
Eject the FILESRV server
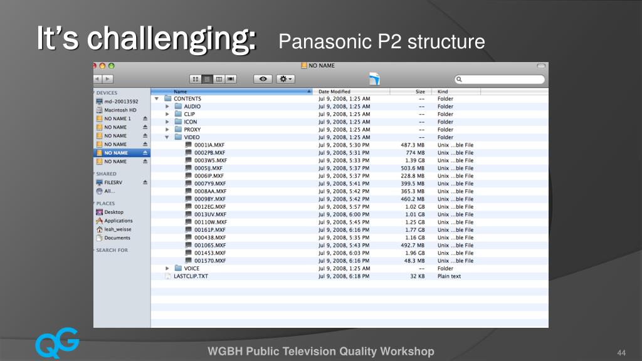(145, 182)
